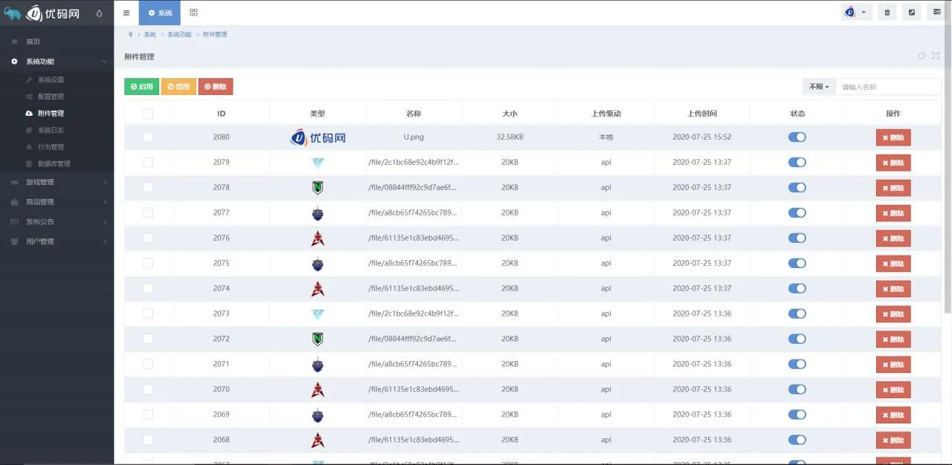Tick the select-all checkbox in table header
The height and width of the screenshot is (465, 952).
(x=148, y=114)
